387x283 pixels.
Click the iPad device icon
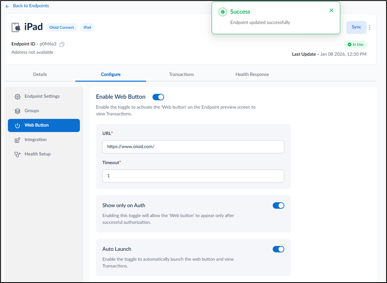[16, 27]
